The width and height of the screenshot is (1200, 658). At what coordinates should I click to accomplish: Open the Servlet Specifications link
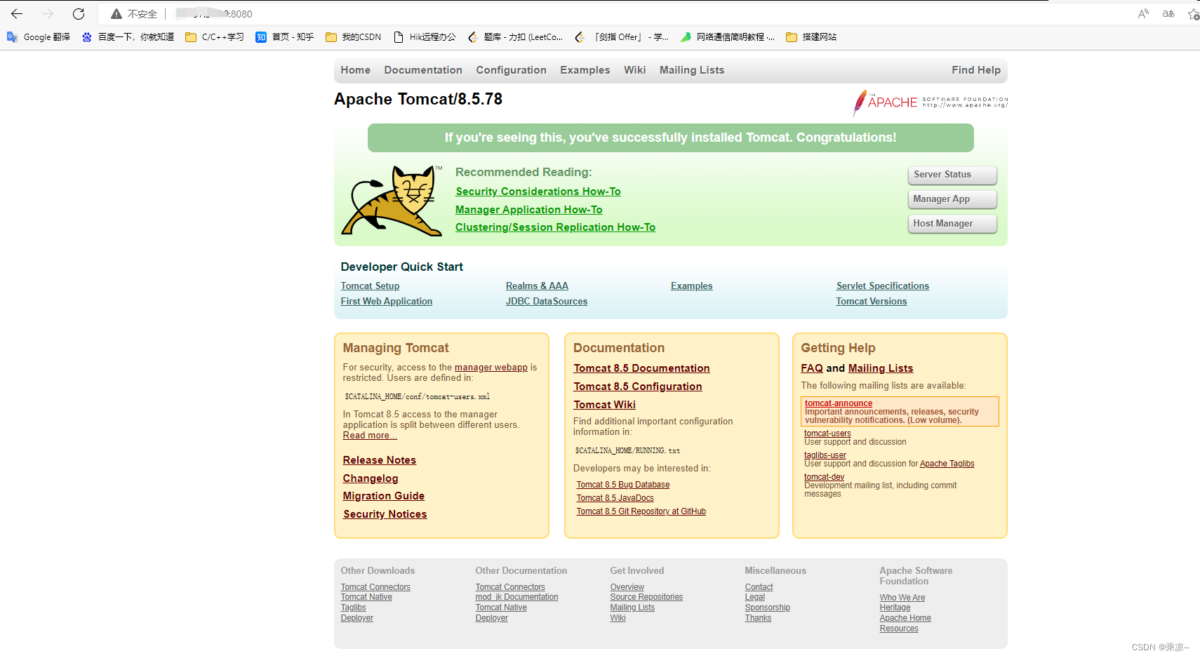coord(883,286)
